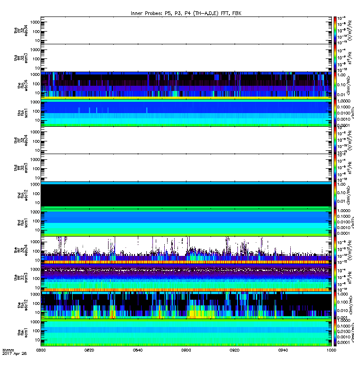
Task: Click the 1.00 value on tha fbk edc34 color scale
Action: [x=341, y=75]
